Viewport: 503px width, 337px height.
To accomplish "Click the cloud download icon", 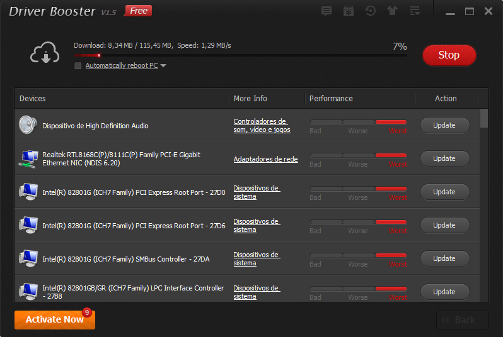I will (45, 52).
